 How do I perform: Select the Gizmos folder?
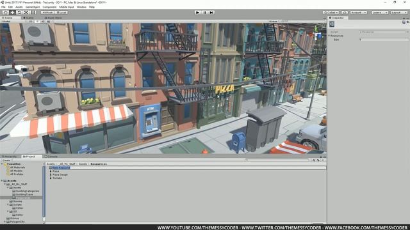pyautogui.click(x=14, y=218)
